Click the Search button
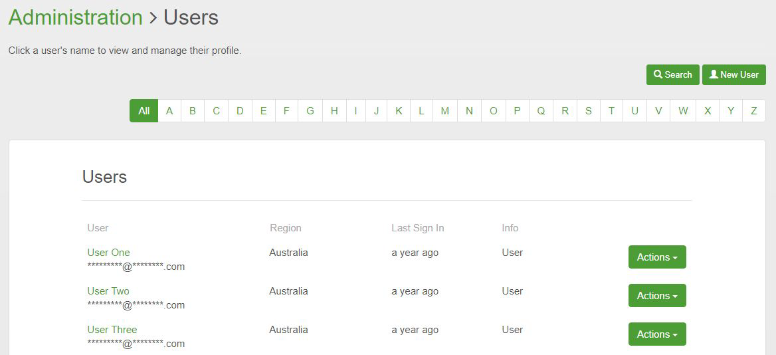776x355 pixels. point(672,74)
